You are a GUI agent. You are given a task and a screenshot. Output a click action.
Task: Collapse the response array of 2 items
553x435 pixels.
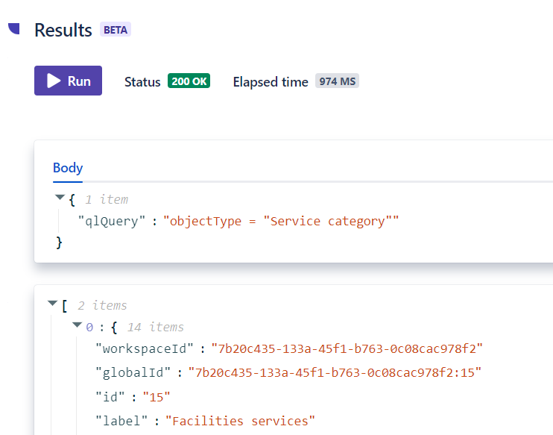coord(52,304)
